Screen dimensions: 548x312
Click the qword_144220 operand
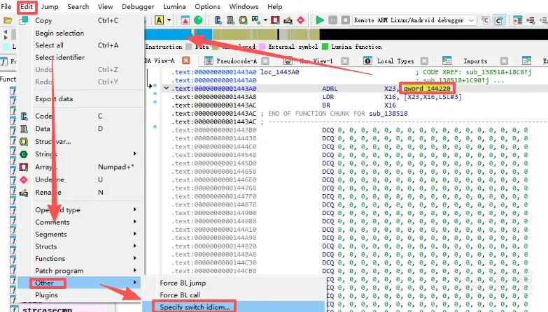tap(427, 89)
